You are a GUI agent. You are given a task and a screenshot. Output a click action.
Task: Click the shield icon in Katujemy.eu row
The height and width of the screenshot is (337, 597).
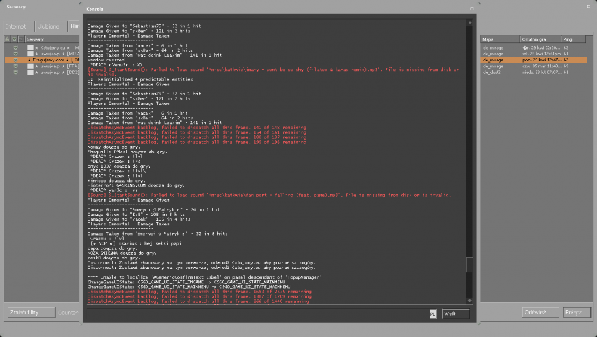point(16,48)
